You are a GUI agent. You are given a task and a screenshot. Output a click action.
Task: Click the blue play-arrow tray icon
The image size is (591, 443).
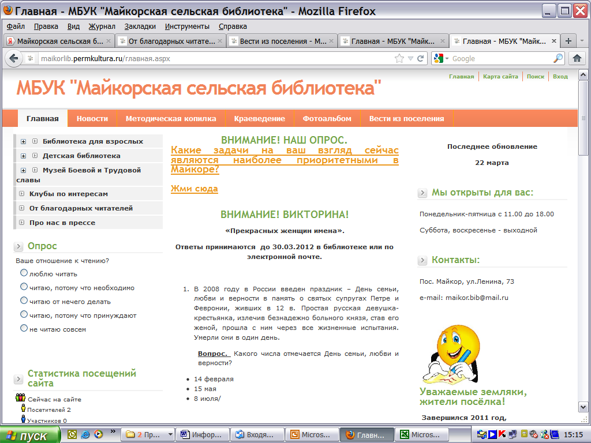492,434
